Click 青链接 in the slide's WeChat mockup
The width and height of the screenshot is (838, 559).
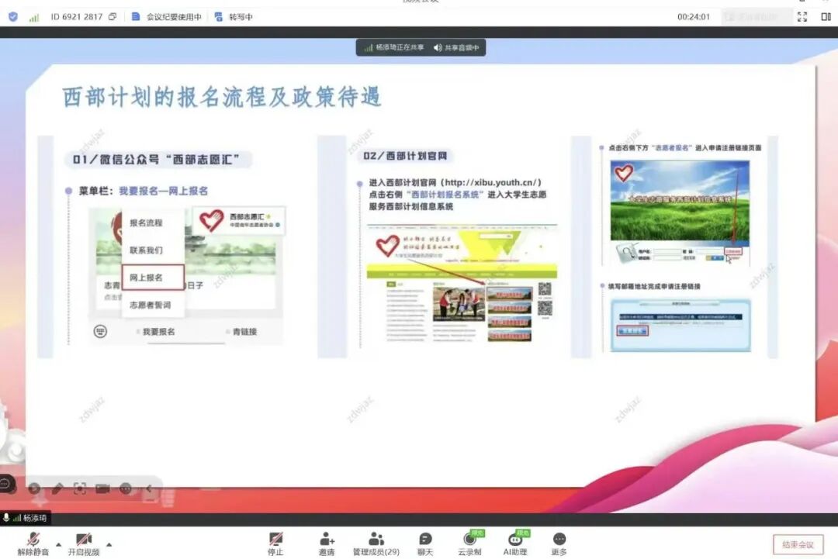point(244,332)
